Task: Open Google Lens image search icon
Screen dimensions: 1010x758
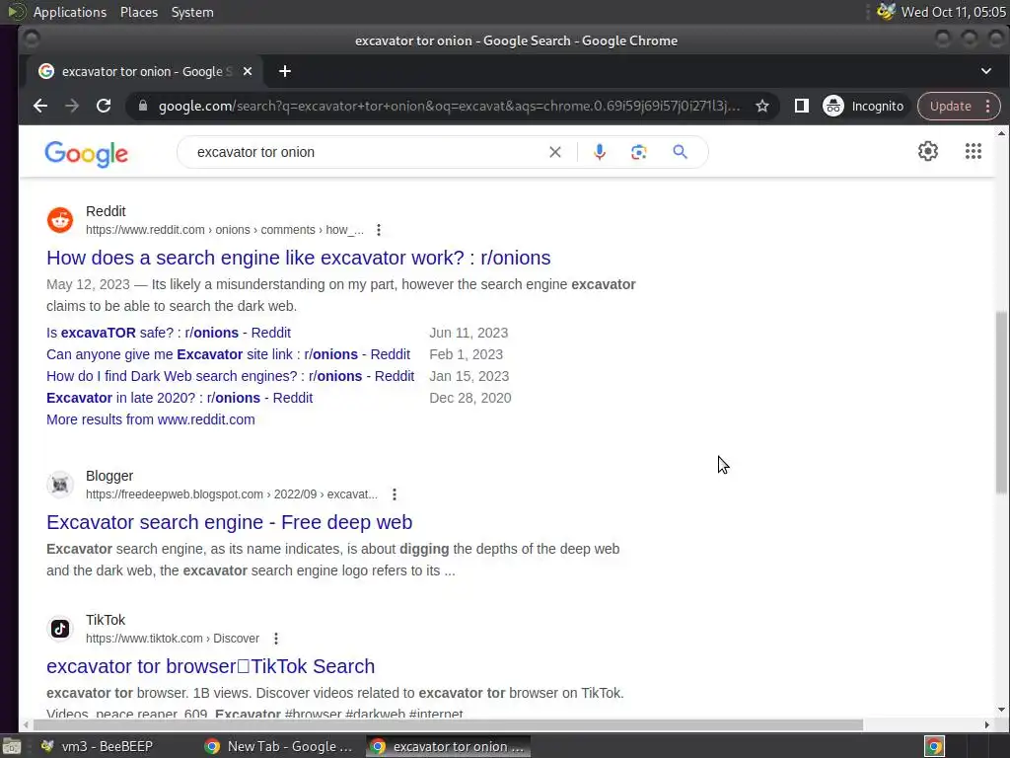Action: click(x=638, y=152)
